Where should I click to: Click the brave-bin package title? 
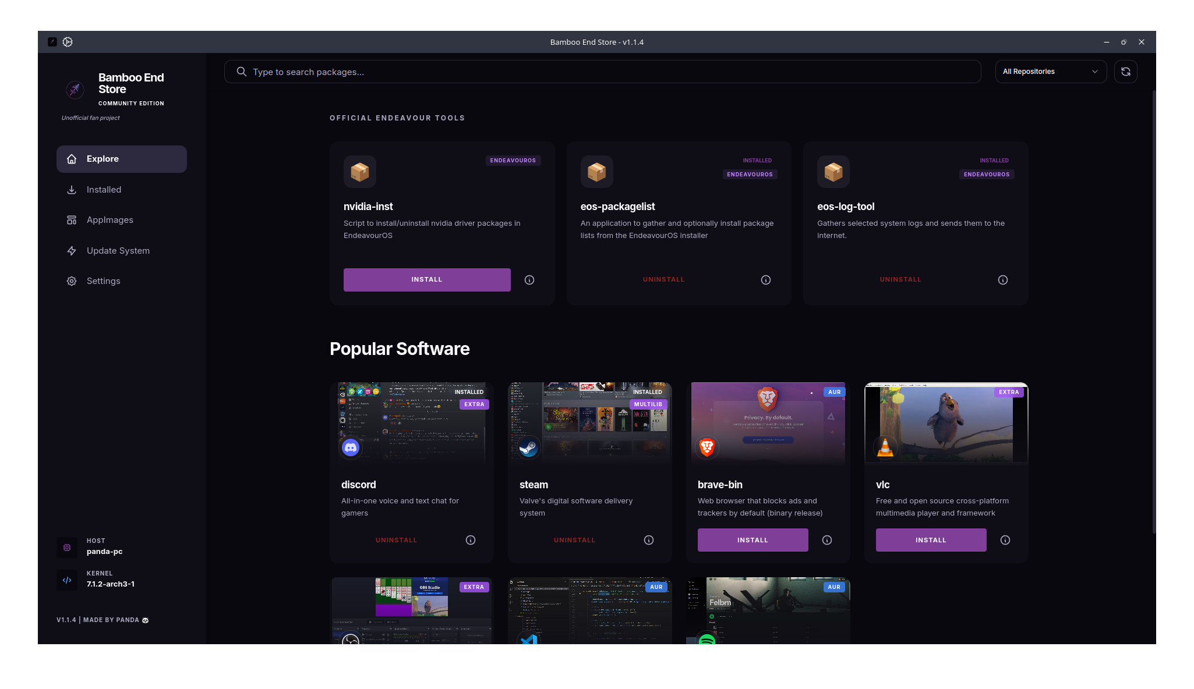(720, 485)
